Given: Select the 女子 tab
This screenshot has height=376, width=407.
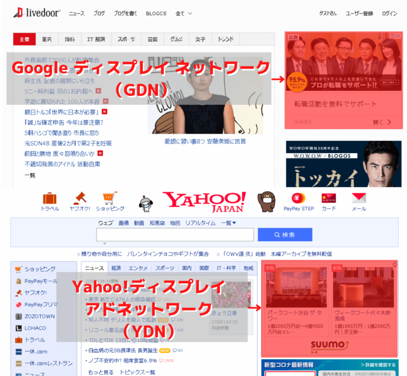Looking at the screenshot, I should click(x=200, y=39).
